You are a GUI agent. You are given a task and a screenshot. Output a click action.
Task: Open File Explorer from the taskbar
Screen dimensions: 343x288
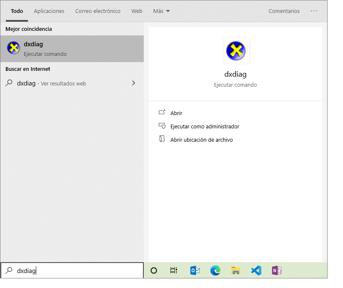tap(235, 270)
